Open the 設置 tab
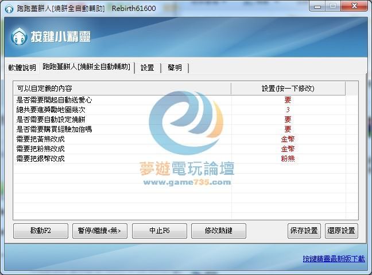The height and width of the screenshot is (275, 372). (x=148, y=68)
